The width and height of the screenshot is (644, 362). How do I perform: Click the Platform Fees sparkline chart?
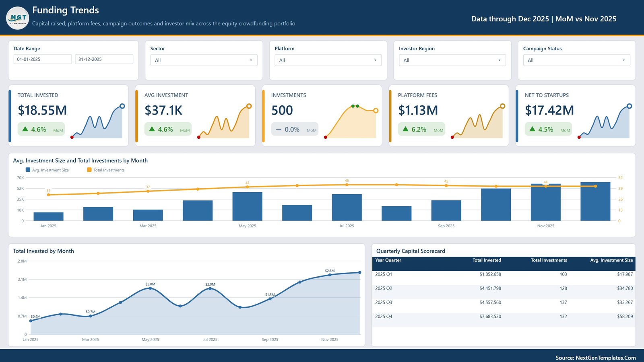(477, 121)
